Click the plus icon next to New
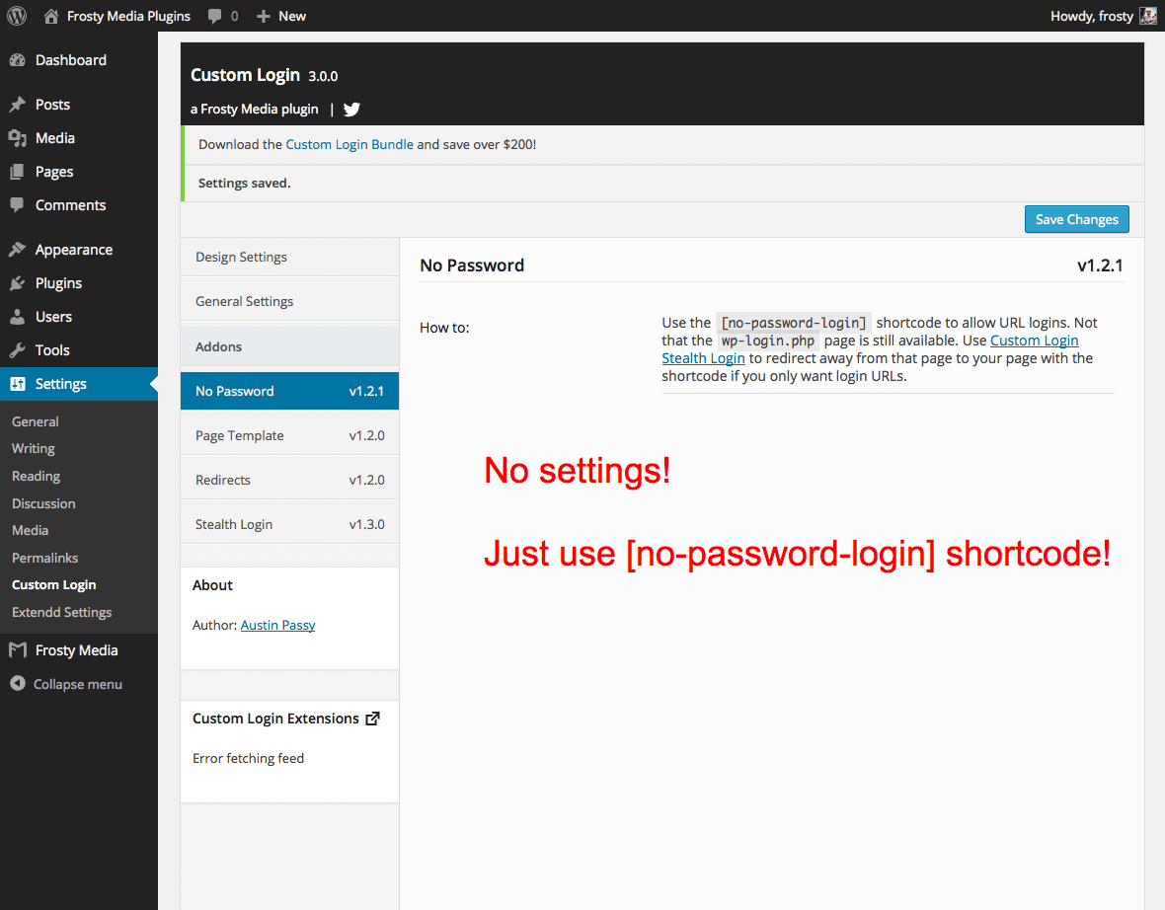 coord(263,17)
